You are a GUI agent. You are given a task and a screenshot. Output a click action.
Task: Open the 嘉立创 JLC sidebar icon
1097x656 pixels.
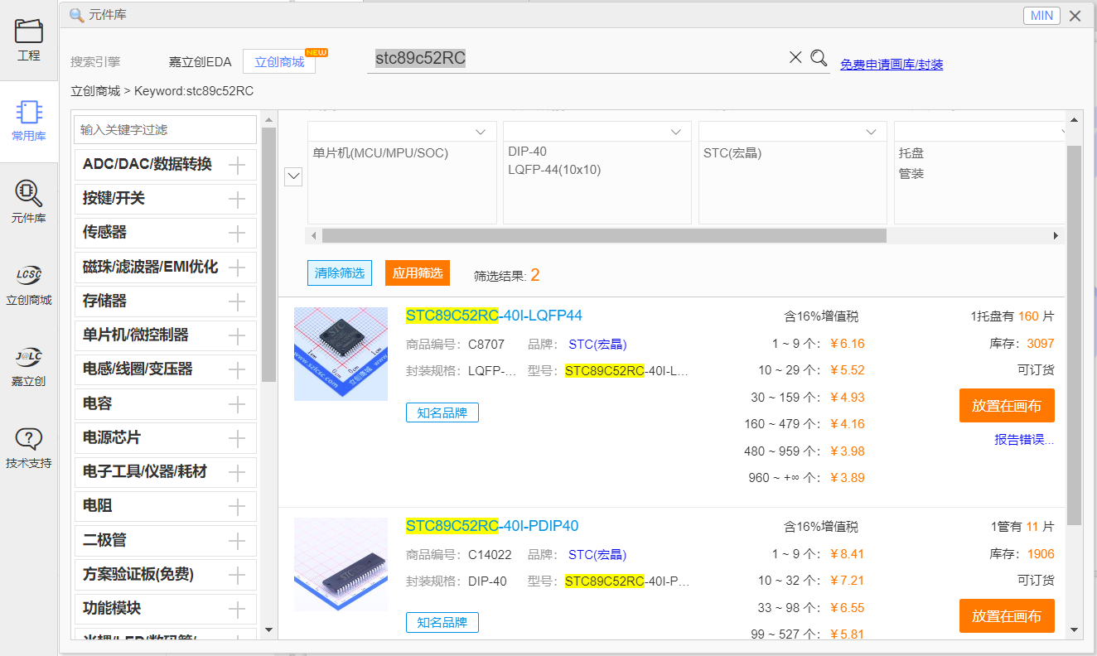29,365
